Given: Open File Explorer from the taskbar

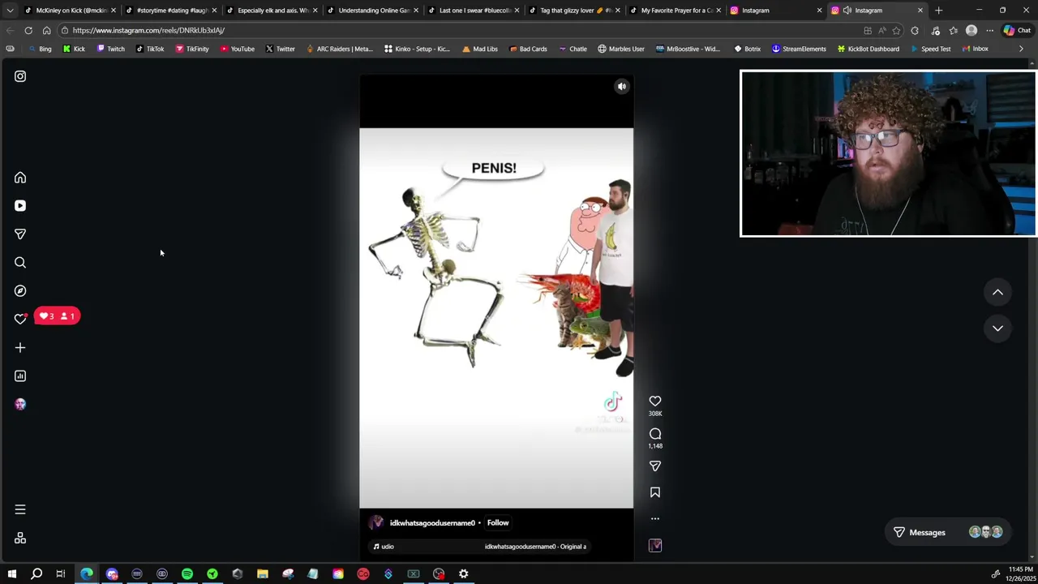Looking at the screenshot, I should click(x=263, y=574).
